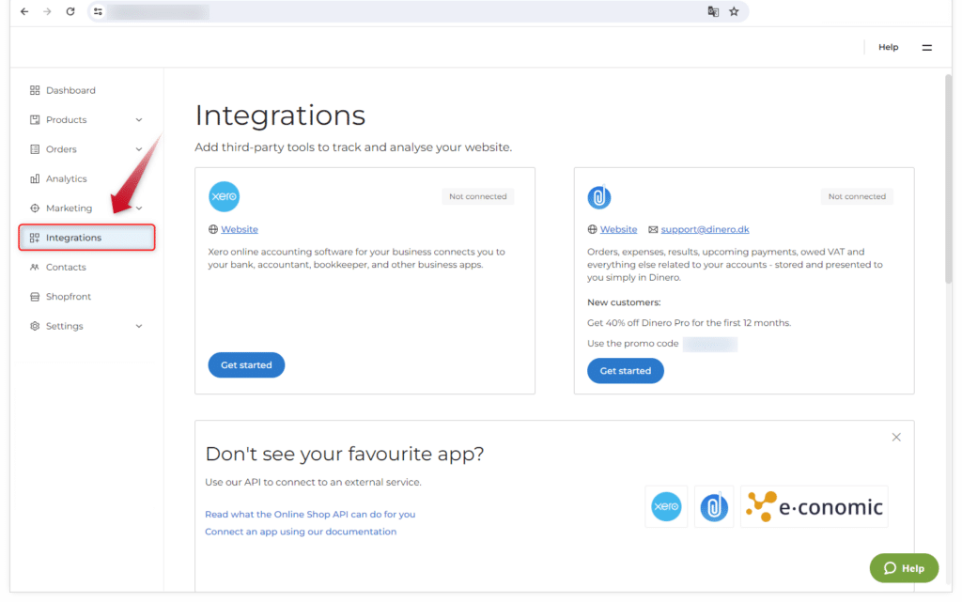Go back using browser back arrow
The image size is (962, 602).
[24, 11]
